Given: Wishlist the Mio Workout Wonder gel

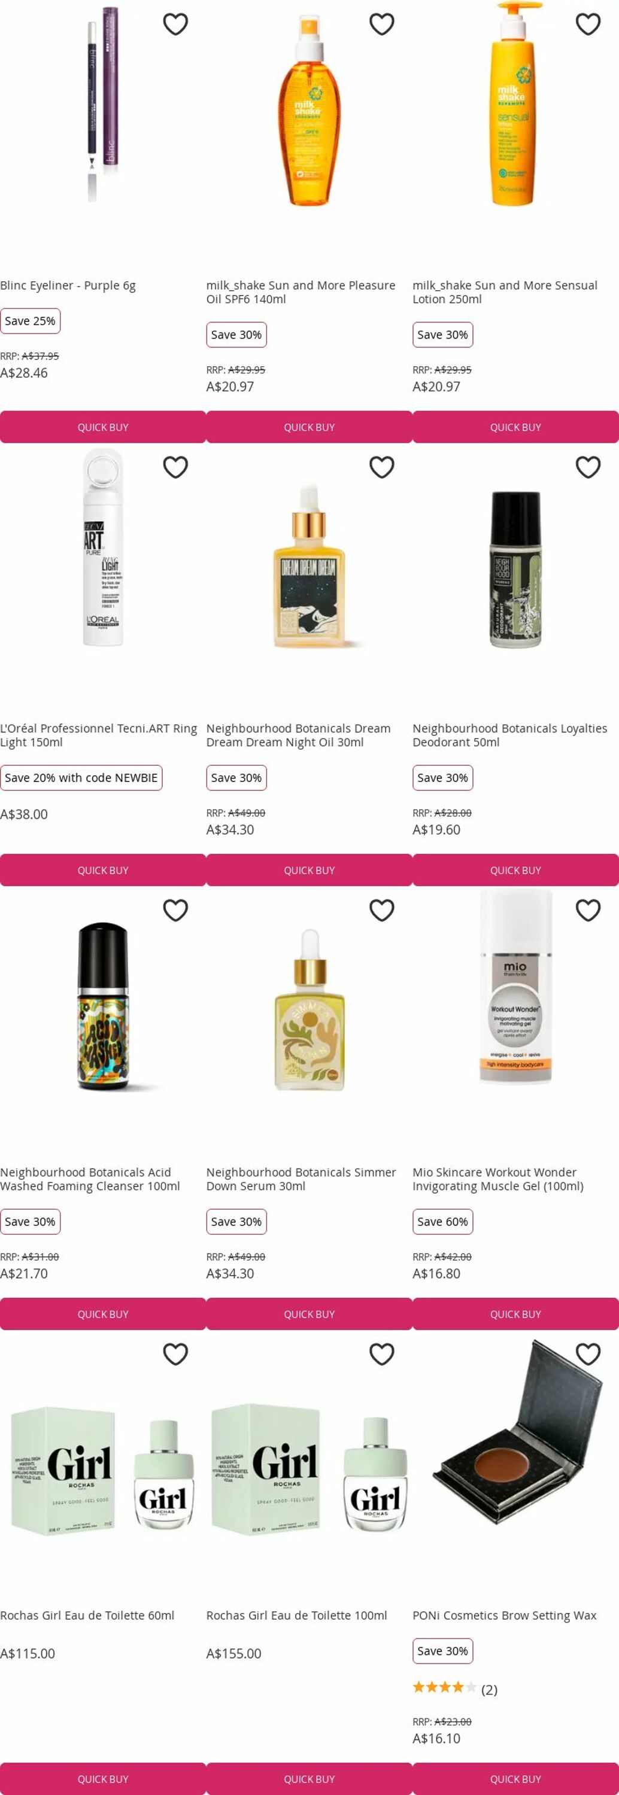Looking at the screenshot, I should click(588, 910).
